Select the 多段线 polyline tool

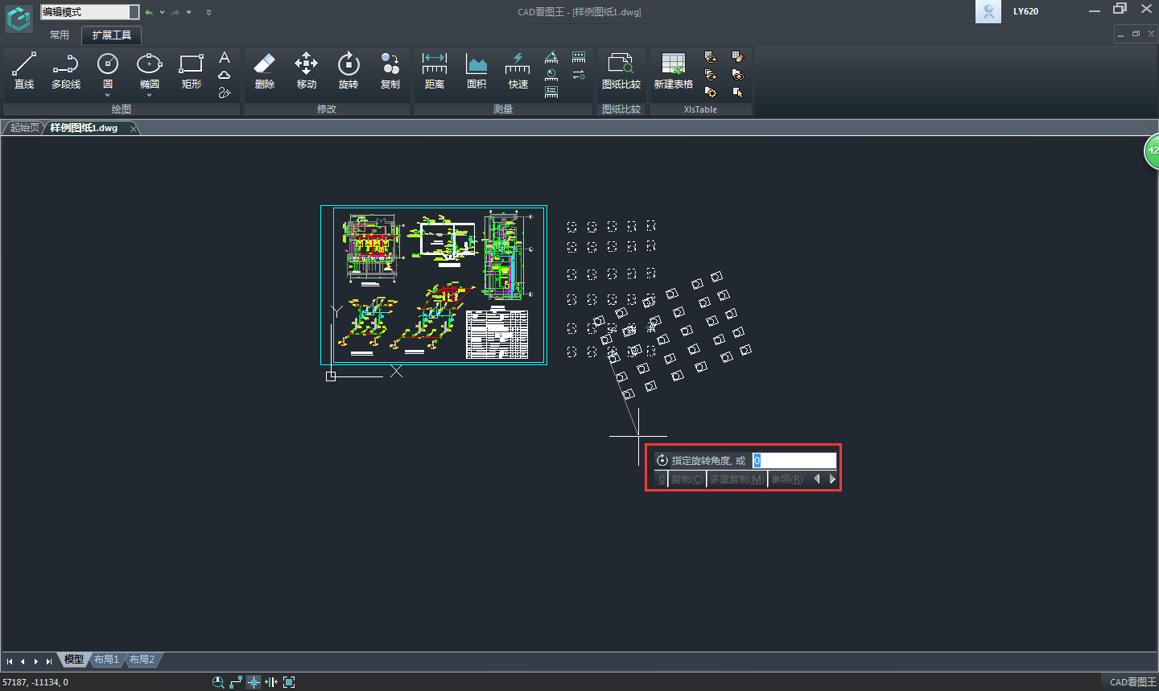(x=66, y=70)
